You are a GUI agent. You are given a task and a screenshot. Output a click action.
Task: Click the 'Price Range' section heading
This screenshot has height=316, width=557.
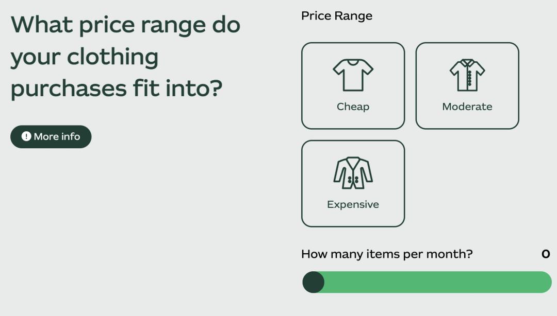(x=337, y=16)
